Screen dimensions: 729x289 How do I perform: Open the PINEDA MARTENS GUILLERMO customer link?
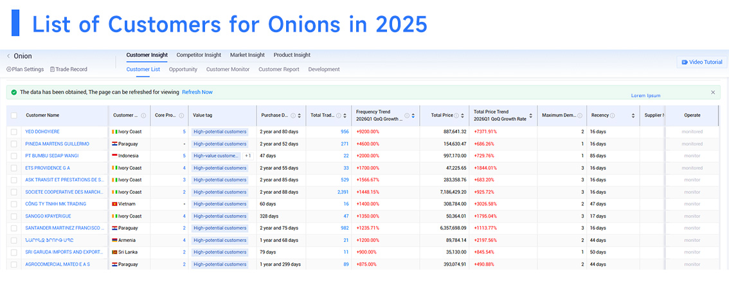(57, 144)
